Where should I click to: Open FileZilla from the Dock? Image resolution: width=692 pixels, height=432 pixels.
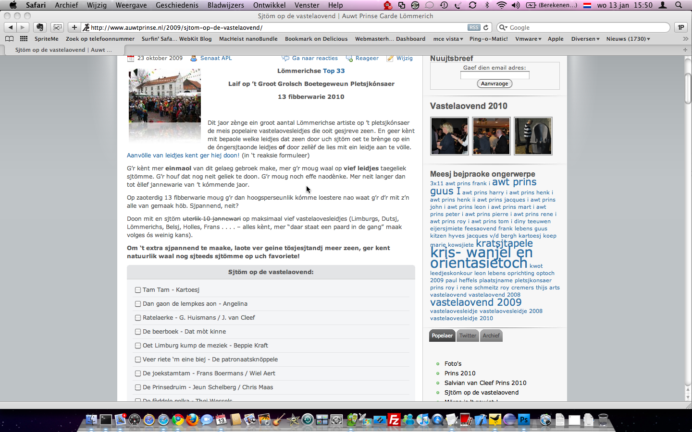pos(394,420)
